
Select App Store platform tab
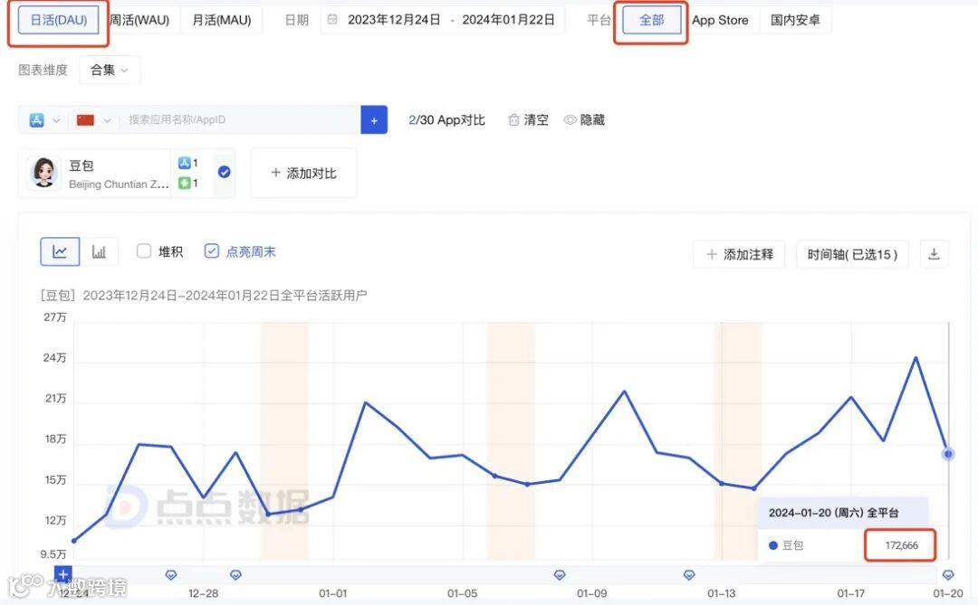[720, 20]
